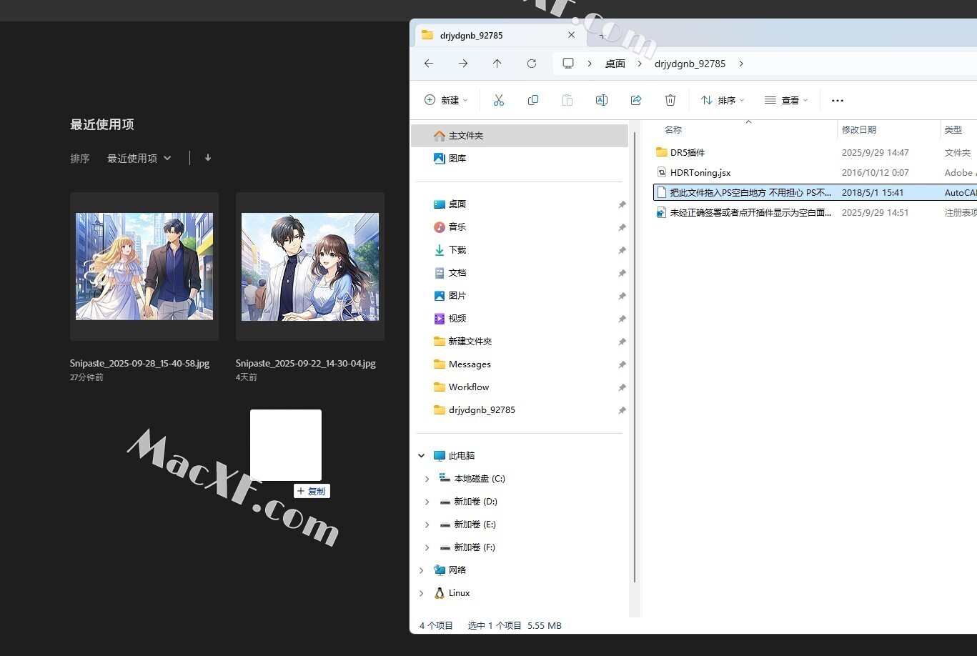977x656 pixels.
Task: Navigate back with the left arrow
Action: pyautogui.click(x=429, y=64)
